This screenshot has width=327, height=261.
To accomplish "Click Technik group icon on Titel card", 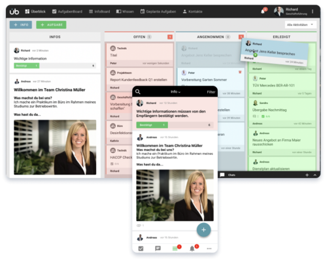I will pyautogui.click(x=112, y=48).
